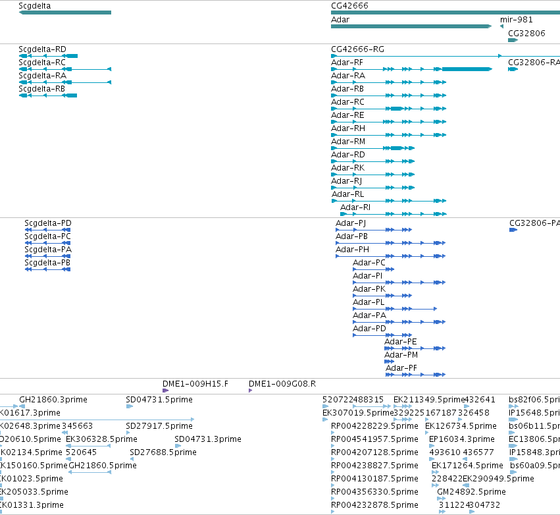Viewport: 560px width, 515px height.
Task: Click the Scgdelta-PC protein label
Action: (47, 236)
